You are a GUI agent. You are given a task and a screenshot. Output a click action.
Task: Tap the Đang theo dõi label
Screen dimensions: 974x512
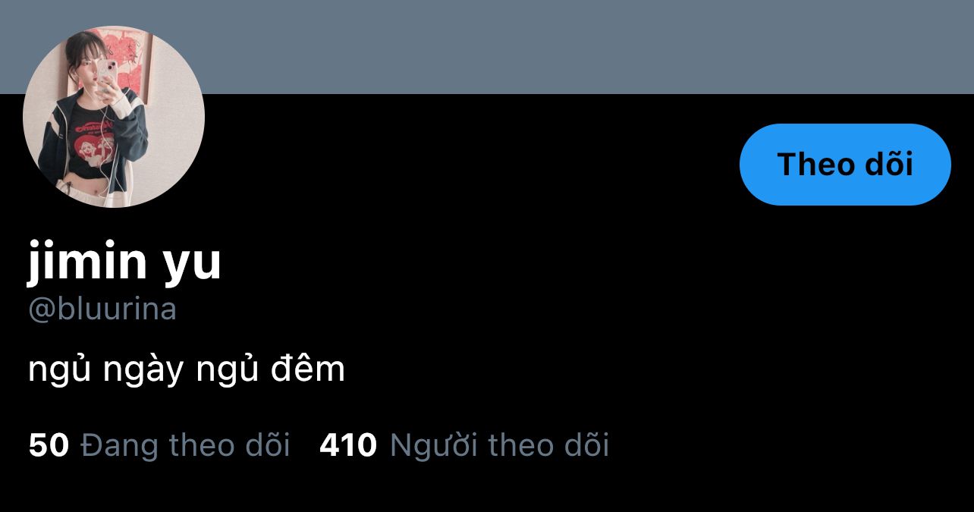185,445
